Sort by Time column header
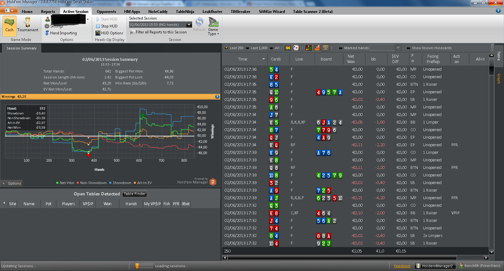Image resolution: width=504 pixels, height=271 pixels. (243, 59)
